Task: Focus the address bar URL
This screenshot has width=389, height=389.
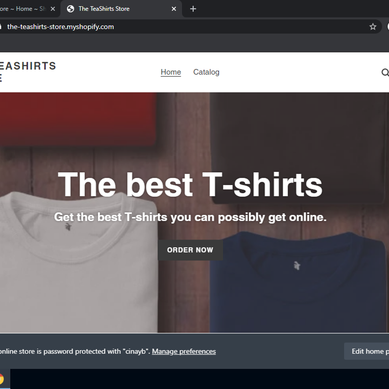Action: tap(60, 27)
